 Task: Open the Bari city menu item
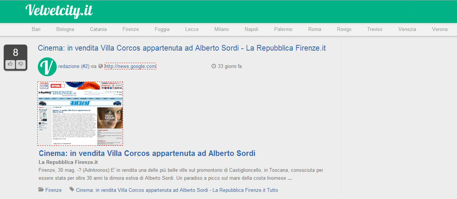click(x=36, y=29)
